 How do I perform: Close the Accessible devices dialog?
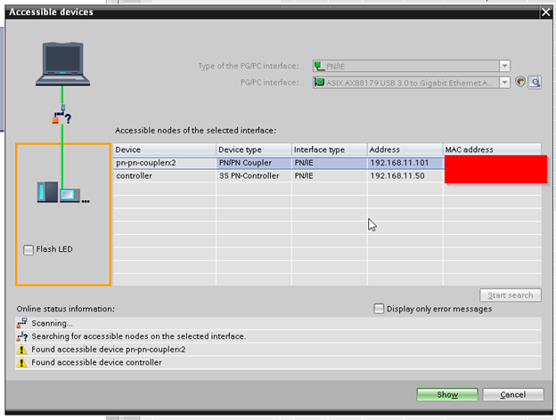tap(545, 12)
